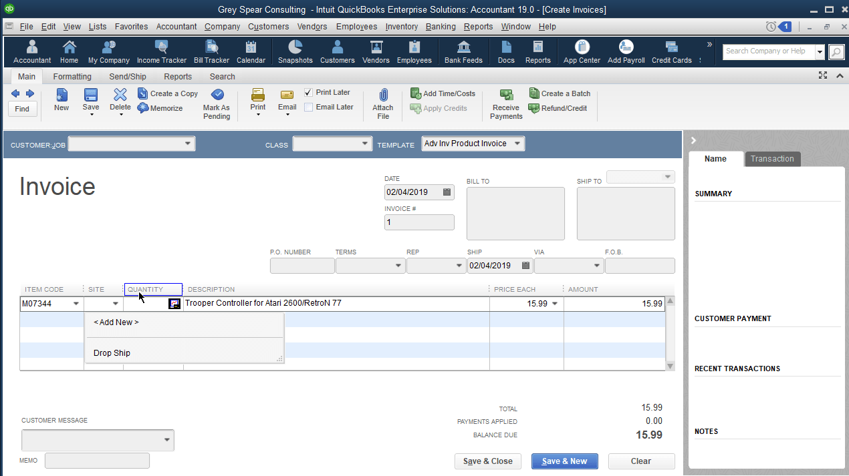This screenshot has width=849, height=476.
Task: Open the Customers menu
Action: click(268, 27)
